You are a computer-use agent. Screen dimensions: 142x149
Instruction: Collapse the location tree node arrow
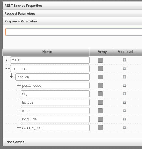(11, 77)
